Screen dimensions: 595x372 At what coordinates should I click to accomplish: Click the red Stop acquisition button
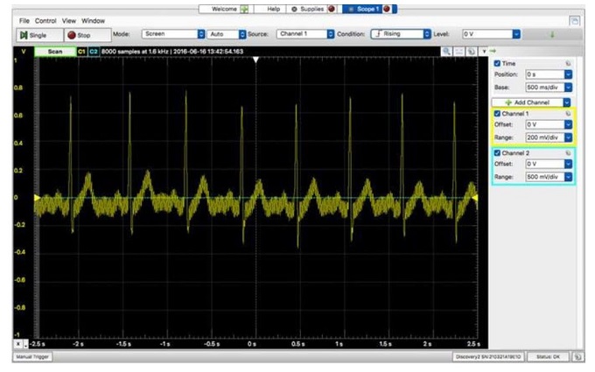pyautogui.click(x=80, y=34)
